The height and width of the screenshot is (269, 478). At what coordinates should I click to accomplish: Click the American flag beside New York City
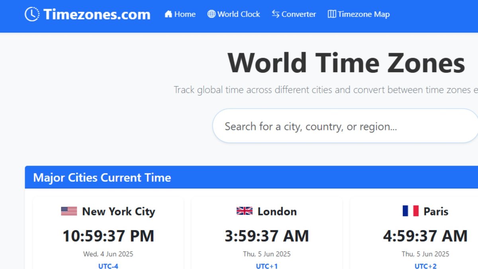[69, 211]
